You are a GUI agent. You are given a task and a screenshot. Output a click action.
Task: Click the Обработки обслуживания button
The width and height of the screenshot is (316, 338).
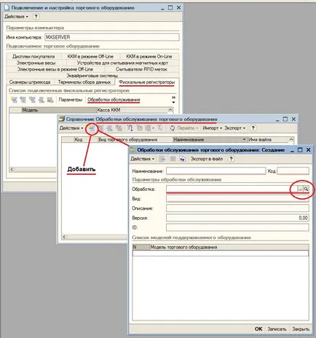coord(114,100)
